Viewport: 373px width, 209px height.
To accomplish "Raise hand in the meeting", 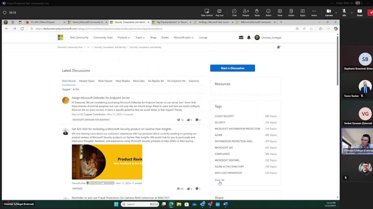I will coord(257,12).
